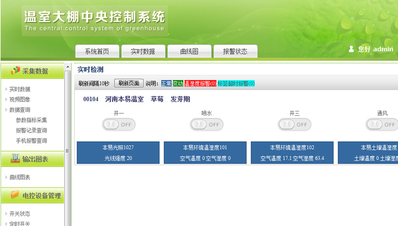Viewport: 398px width, 226px height.
Task: Turn on the 开三 switch
Action: 294,125
